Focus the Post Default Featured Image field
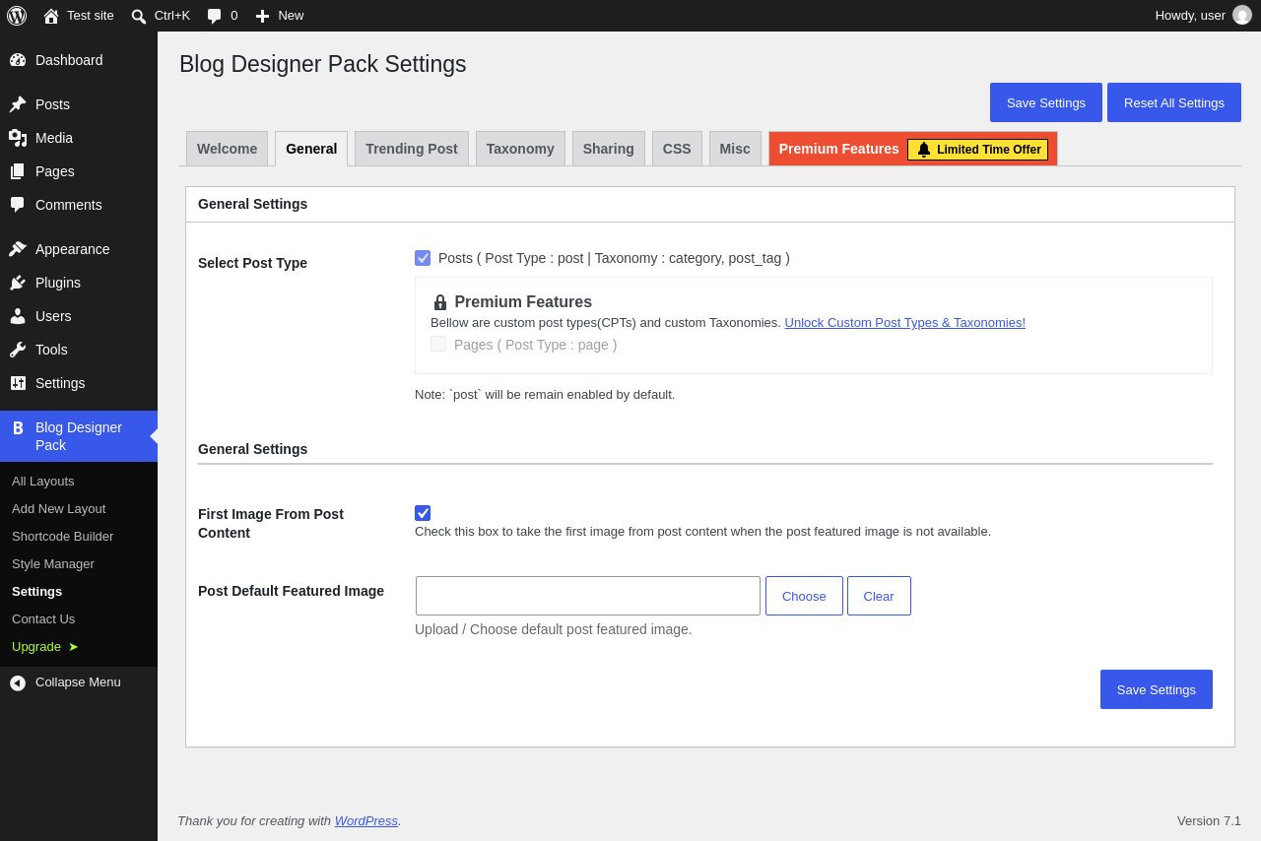Screen dimensions: 1261x841 [588, 596]
